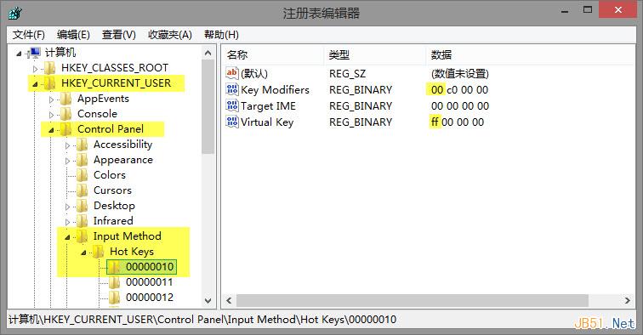This screenshot has height=335, width=643.
Task: Click tree pane scroll up arrow
Action: tap(208, 53)
